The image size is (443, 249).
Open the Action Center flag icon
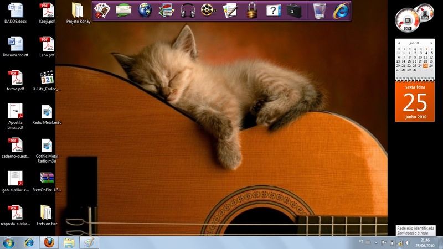tap(384, 243)
